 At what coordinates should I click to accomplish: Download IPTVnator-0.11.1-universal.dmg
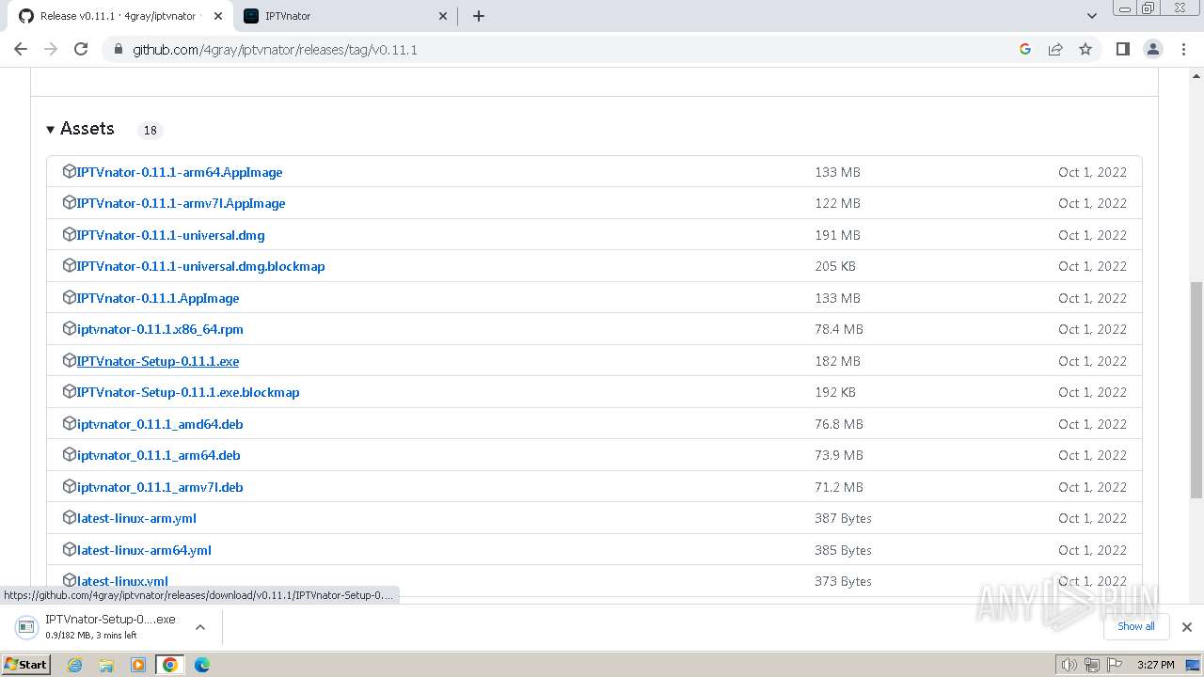point(170,235)
